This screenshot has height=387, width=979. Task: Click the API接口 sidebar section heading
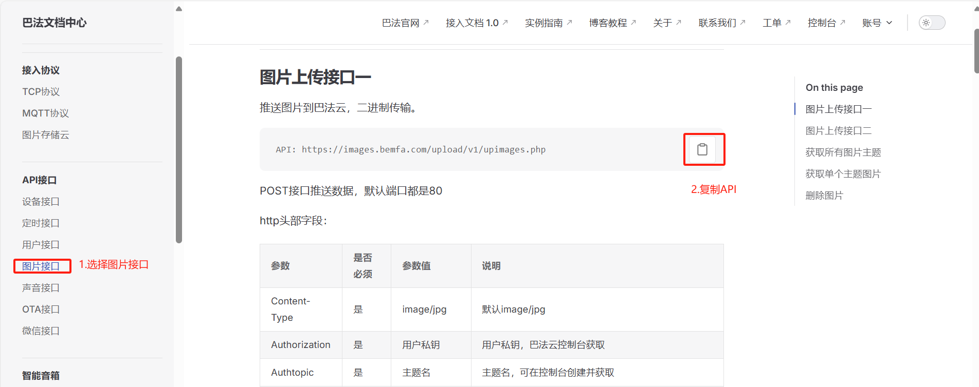point(40,180)
